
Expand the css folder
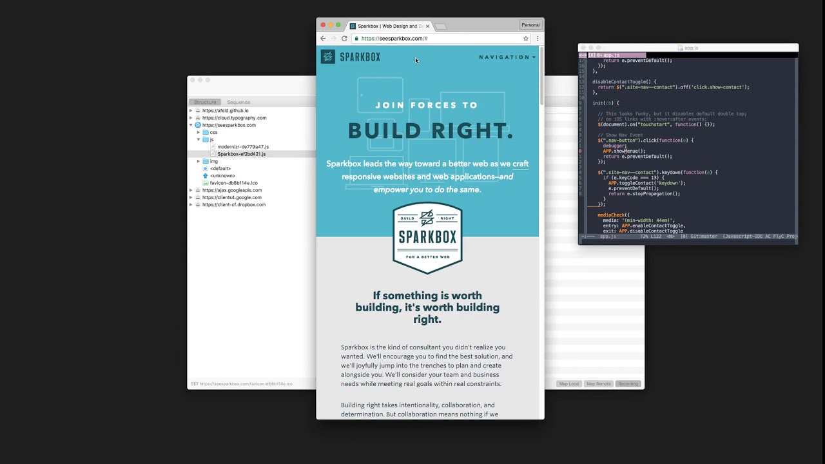(199, 133)
